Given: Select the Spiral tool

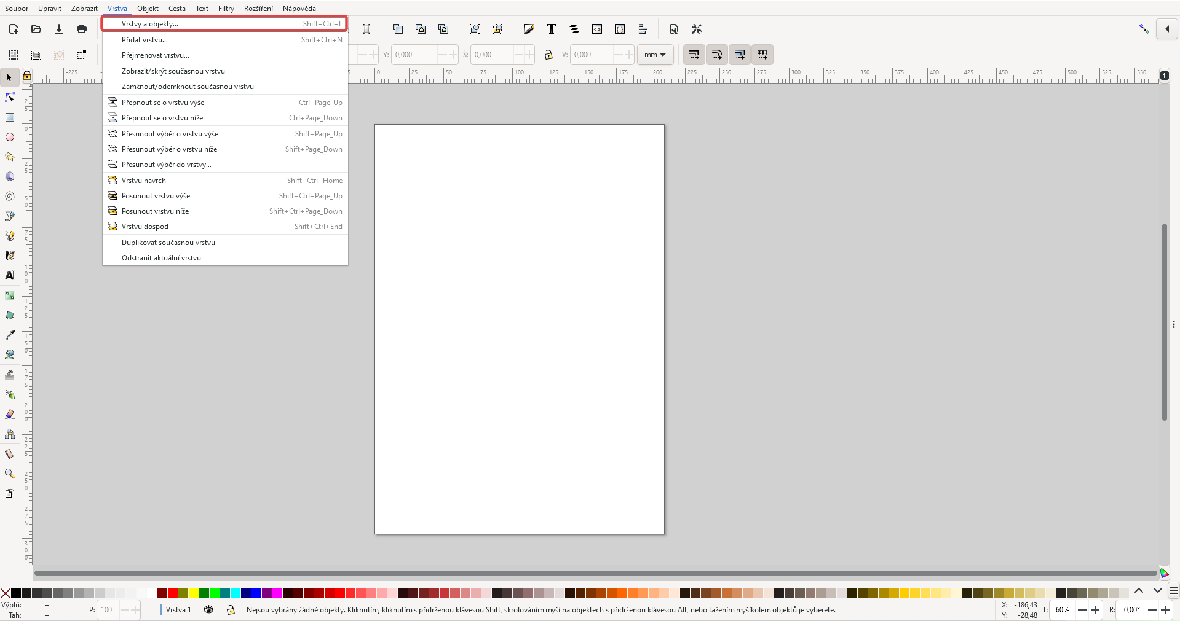Looking at the screenshot, I should click(x=10, y=197).
